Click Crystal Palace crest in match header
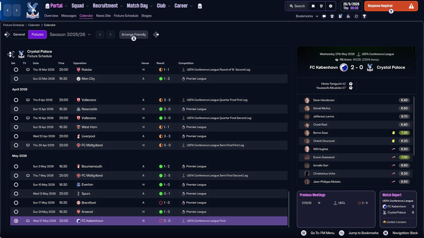 (x=370, y=67)
